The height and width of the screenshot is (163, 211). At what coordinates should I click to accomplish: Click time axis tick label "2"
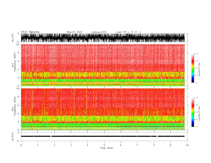point(54,145)
